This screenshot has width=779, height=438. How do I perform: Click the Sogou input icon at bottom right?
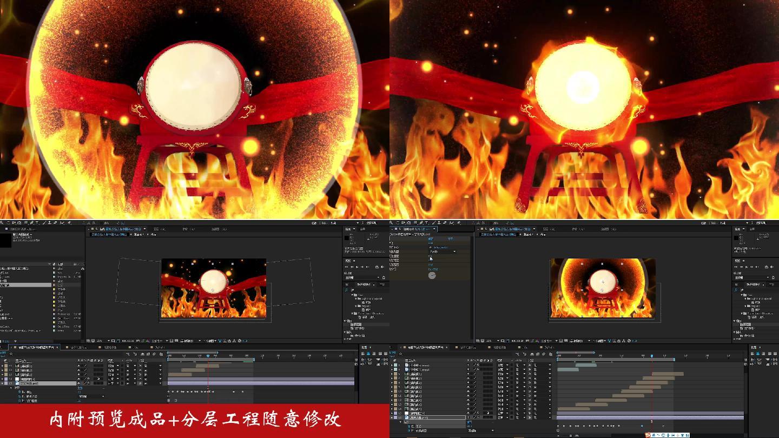pyautogui.click(x=649, y=434)
